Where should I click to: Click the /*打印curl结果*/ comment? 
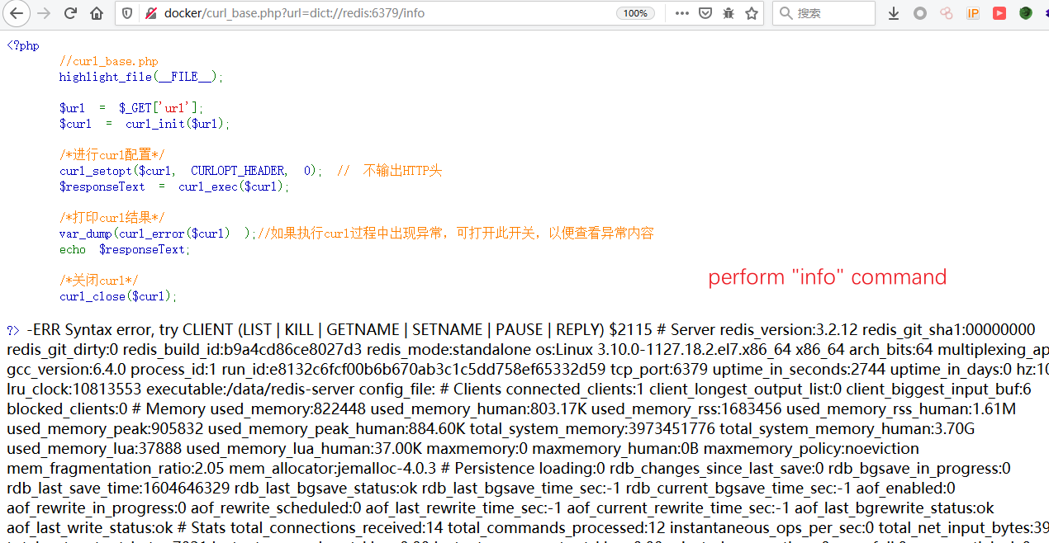[x=112, y=218]
